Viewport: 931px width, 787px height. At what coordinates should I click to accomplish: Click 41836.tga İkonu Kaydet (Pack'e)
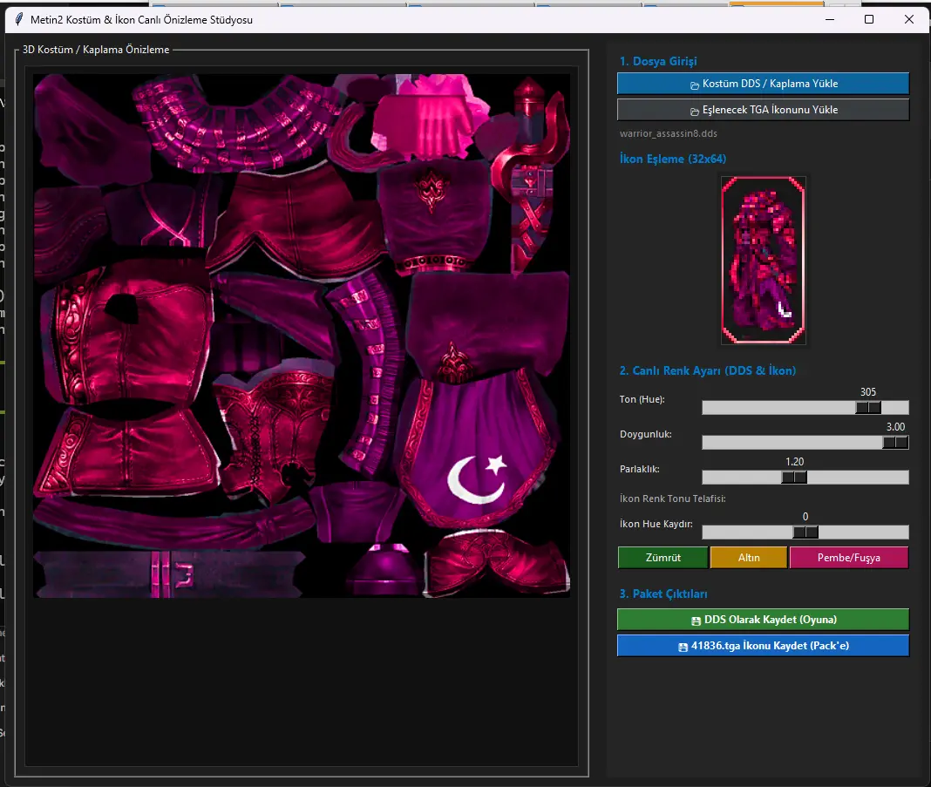(x=763, y=646)
